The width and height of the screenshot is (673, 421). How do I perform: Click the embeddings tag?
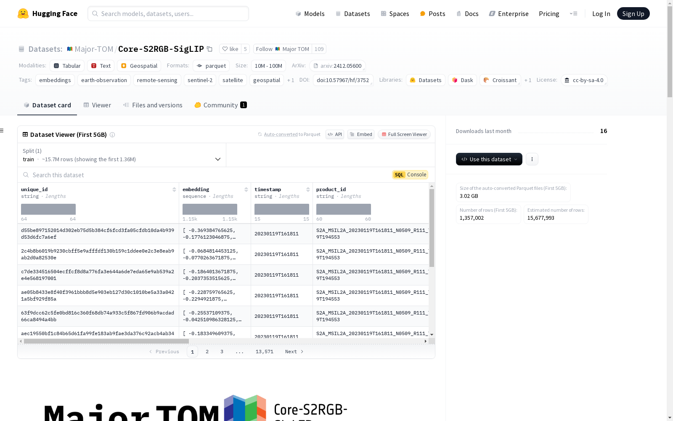point(55,80)
